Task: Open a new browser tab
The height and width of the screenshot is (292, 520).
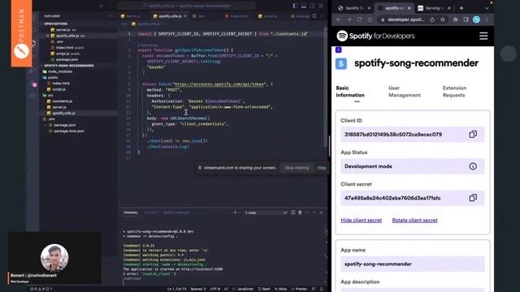Action: (x=461, y=8)
